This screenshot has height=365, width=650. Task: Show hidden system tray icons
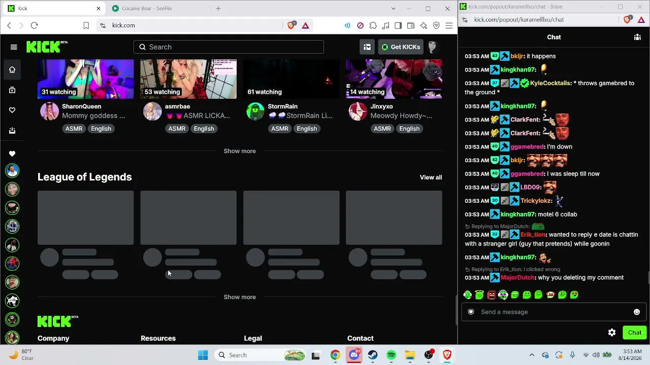(532, 355)
